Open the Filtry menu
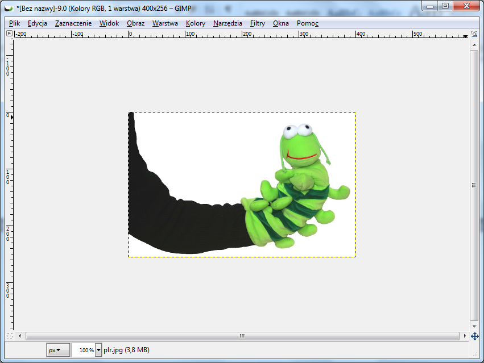Image resolution: width=484 pixels, height=363 pixels. click(x=258, y=23)
